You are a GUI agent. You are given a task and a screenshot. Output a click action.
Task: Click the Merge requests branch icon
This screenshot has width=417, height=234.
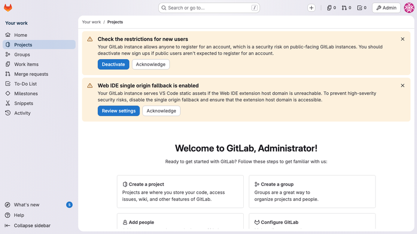pos(7,74)
